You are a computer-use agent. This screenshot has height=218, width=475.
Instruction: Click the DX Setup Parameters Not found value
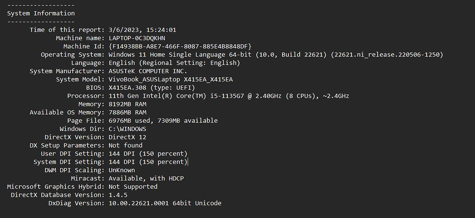[125, 145]
